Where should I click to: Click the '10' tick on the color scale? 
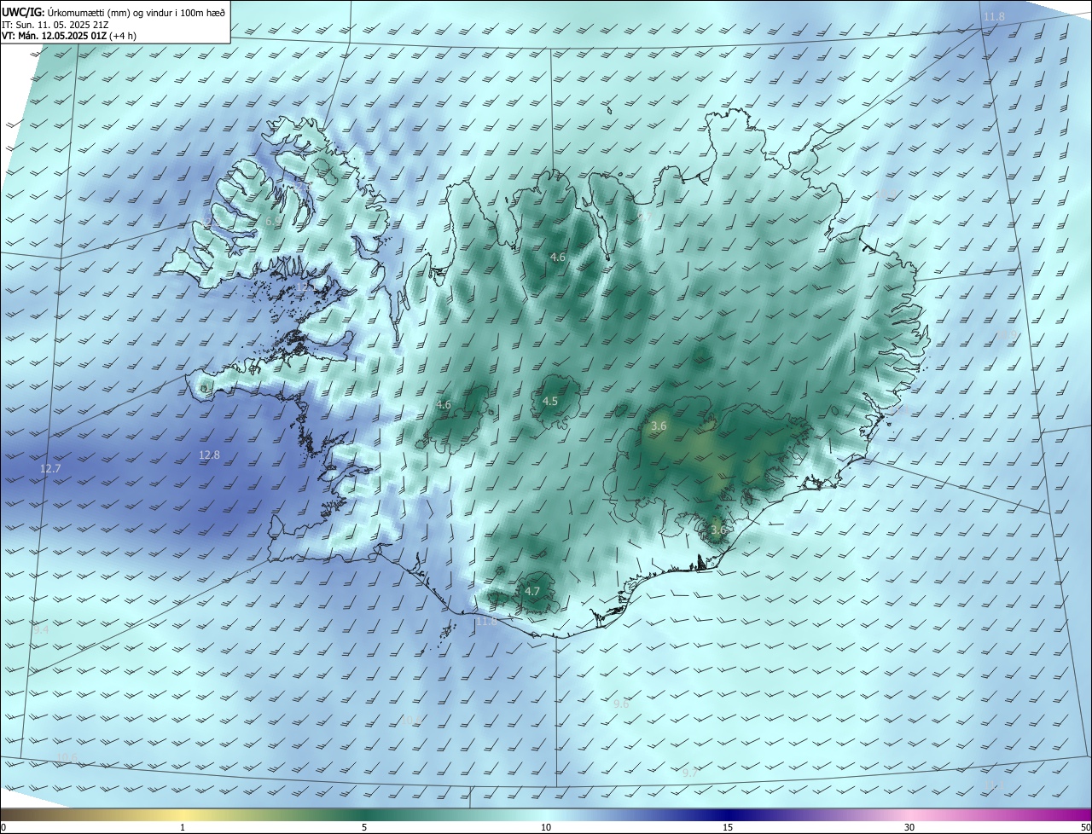click(x=546, y=828)
